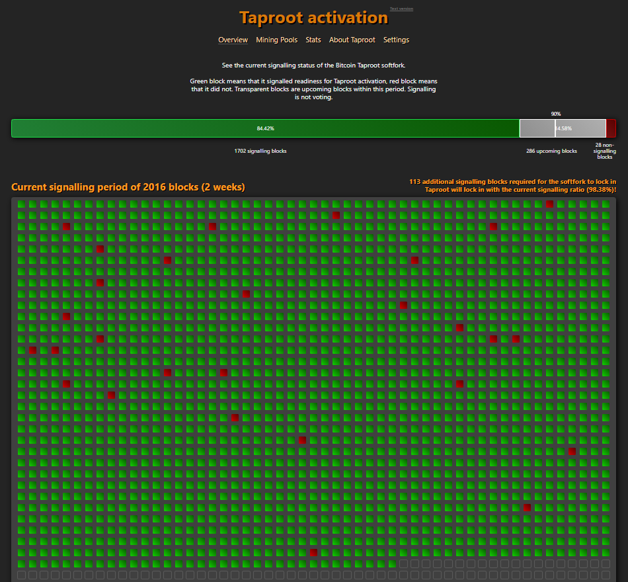This screenshot has width=628, height=582.
Task: Select the only red block in the grid's top row
Action: (x=549, y=204)
